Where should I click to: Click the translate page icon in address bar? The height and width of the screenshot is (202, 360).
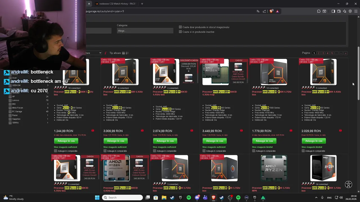[x=258, y=11]
